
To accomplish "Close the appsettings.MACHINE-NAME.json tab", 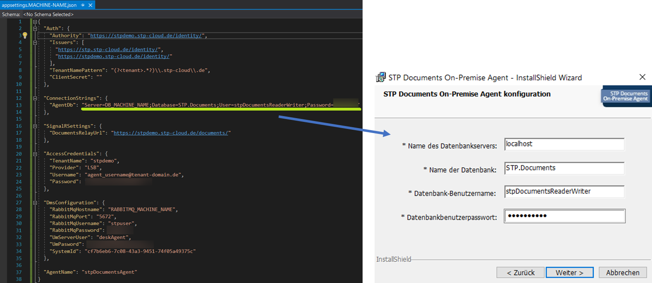I will pos(90,5).
